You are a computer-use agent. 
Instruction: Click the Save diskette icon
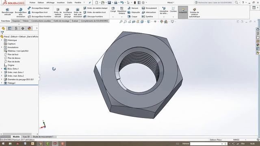109,2
